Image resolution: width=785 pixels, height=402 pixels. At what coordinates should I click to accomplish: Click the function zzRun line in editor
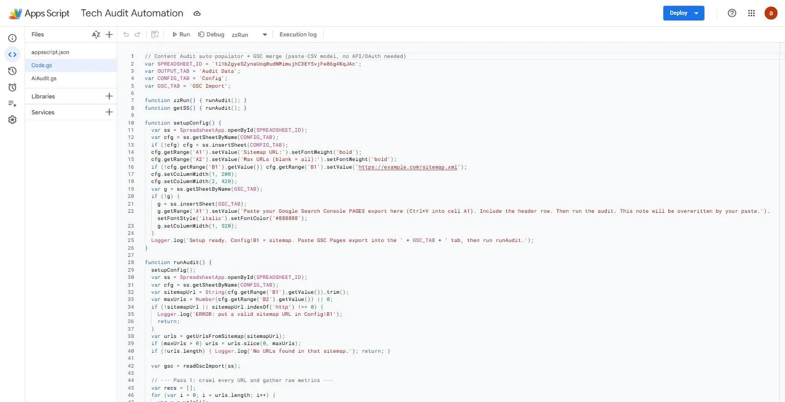click(x=196, y=100)
